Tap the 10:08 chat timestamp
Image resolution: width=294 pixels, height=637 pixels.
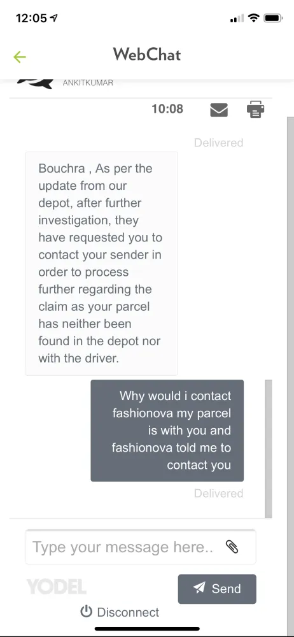coord(167,109)
